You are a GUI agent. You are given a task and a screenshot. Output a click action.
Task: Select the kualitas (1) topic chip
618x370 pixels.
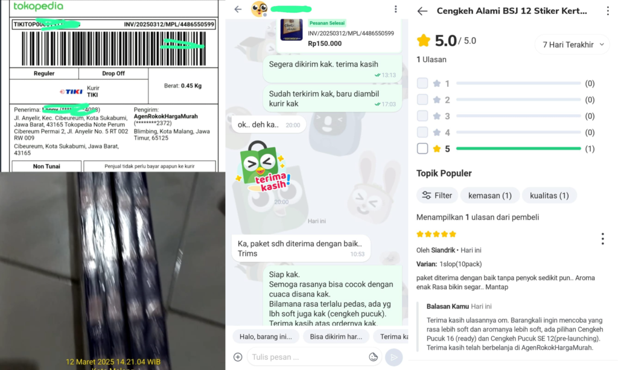(x=549, y=196)
